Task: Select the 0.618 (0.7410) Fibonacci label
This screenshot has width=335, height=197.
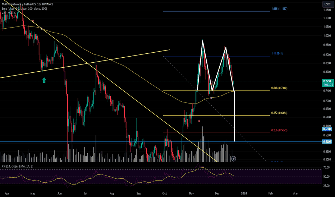Action: click(279, 88)
